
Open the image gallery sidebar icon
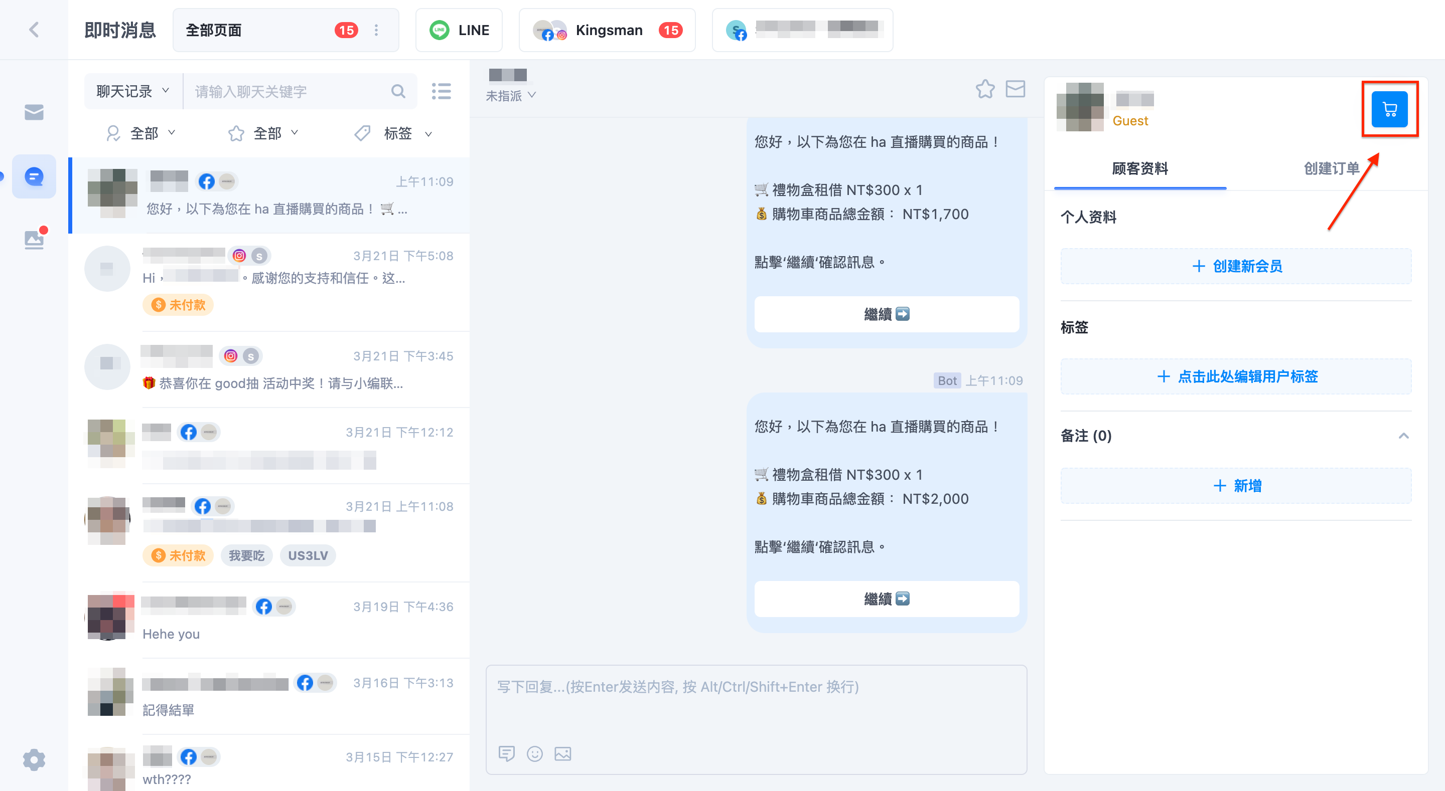point(34,240)
